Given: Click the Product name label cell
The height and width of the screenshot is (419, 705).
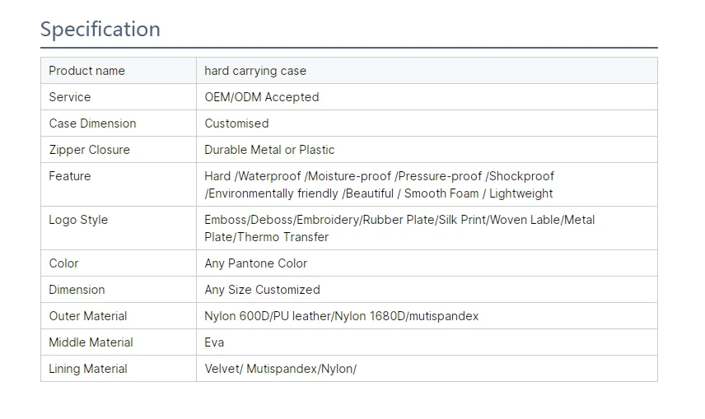Looking at the screenshot, I should coord(87,71).
